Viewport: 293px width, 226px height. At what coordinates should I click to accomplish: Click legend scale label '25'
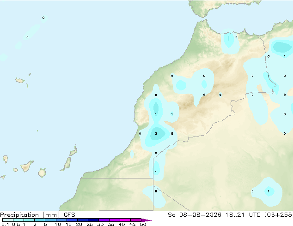[90, 224]
